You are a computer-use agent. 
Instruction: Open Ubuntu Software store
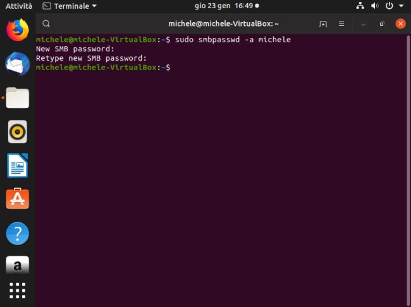click(x=18, y=199)
